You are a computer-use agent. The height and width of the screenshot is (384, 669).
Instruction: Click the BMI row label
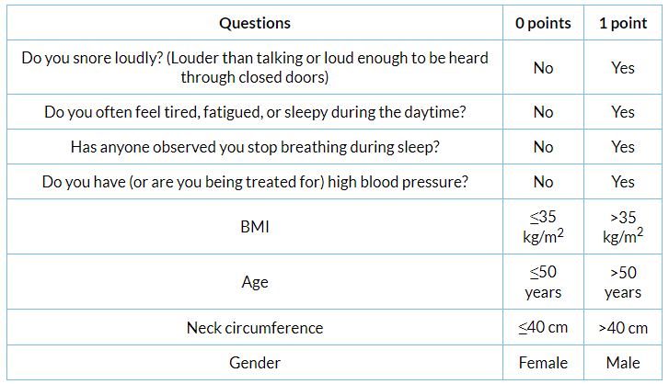click(255, 226)
